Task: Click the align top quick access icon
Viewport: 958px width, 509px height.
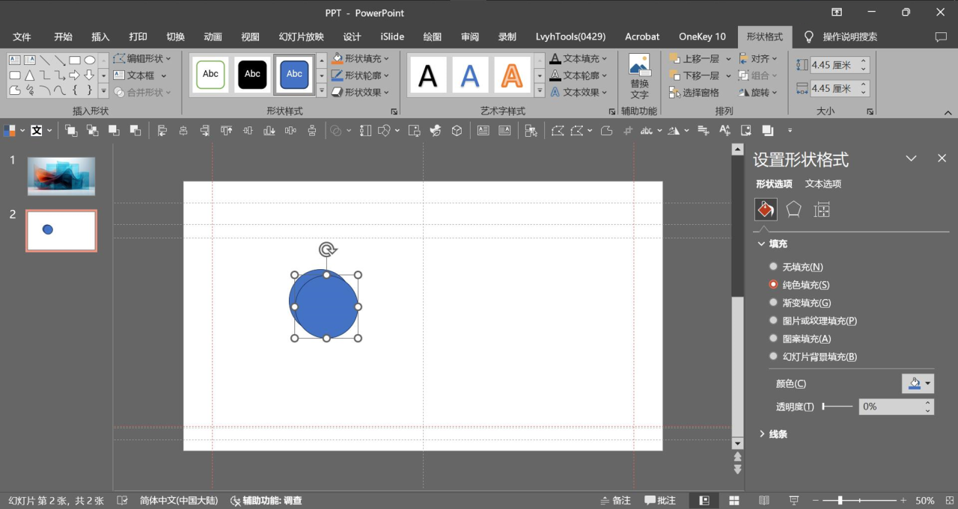Action: pyautogui.click(x=226, y=130)
